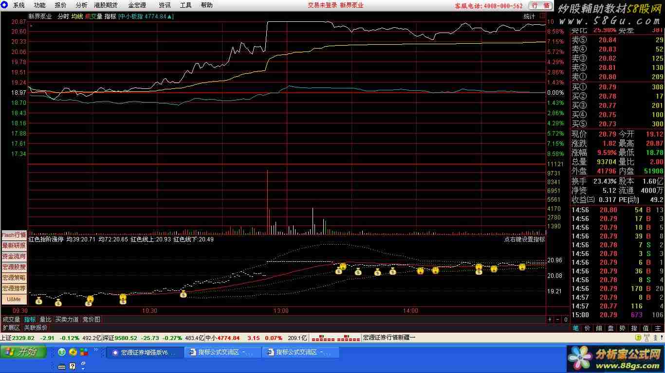Select the 扩展区 tab
This screenshot has width=665, height=373.
(11, 328)
